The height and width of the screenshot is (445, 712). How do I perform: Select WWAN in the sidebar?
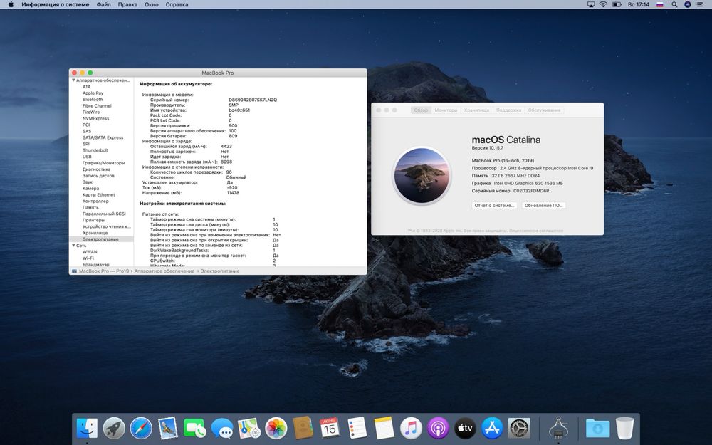click(x=90, y=252)
